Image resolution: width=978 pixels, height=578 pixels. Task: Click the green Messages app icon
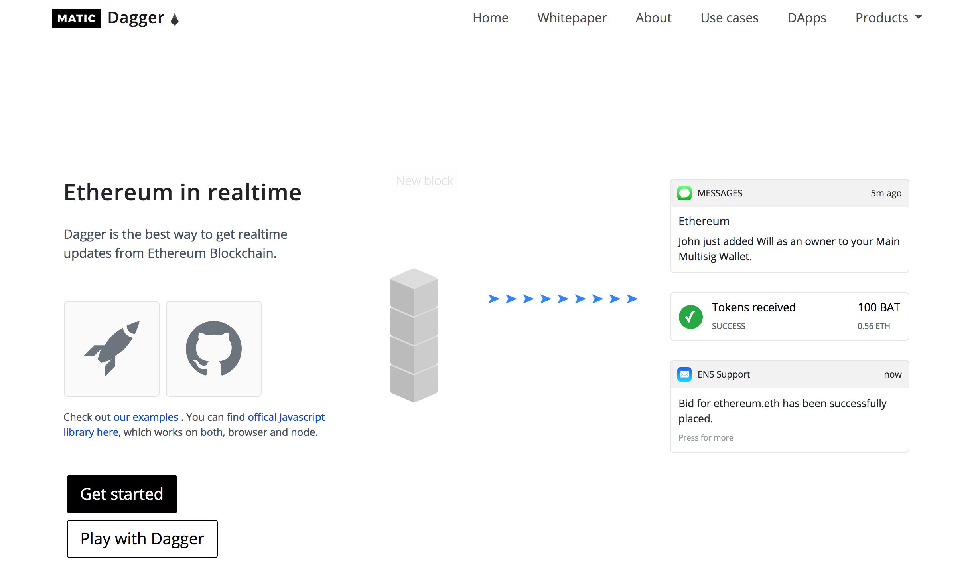[684, 193]
